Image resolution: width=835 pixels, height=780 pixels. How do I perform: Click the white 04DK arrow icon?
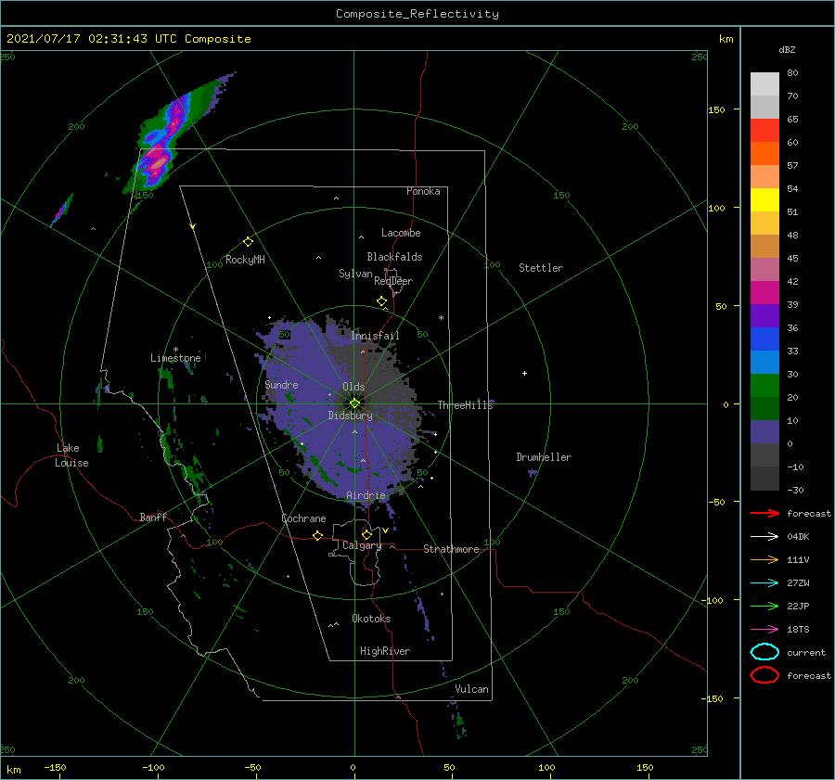pyautogui.click(x=764, y=537)
